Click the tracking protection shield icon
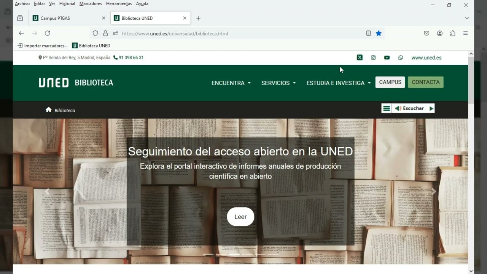This screenshot has height=274, width=487. pyautogui.click(x=95, y=33)
